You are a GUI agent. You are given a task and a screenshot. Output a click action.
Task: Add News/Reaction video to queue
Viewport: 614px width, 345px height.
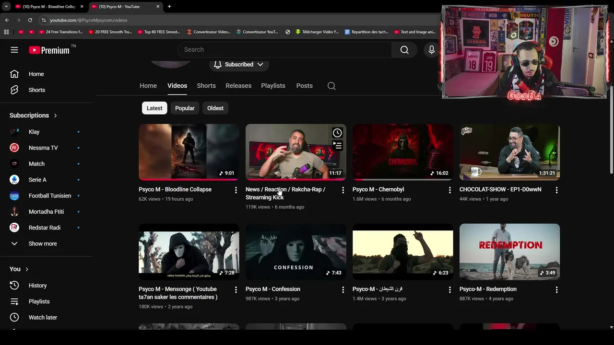[x=337, y=145]
